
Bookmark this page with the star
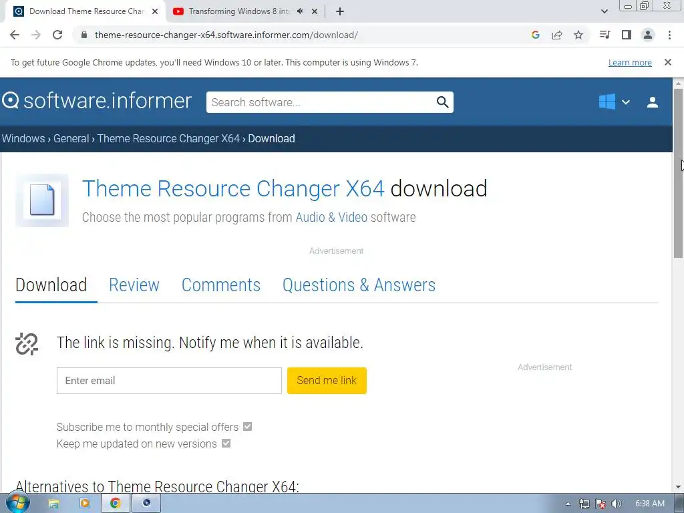click(578, 35)
